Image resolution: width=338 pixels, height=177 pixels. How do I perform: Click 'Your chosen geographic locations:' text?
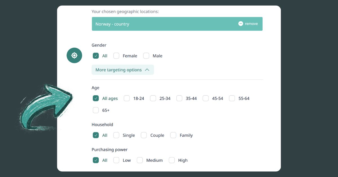(x=125, y=12)
